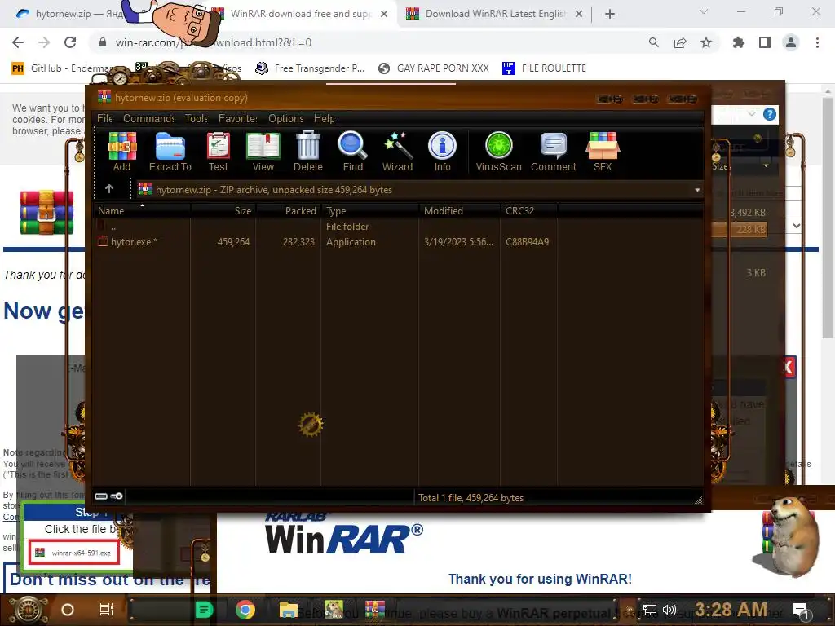This screenshot has height=626, width=835.
Task: Click the key password icon in status bar
Action: point(117,496)
